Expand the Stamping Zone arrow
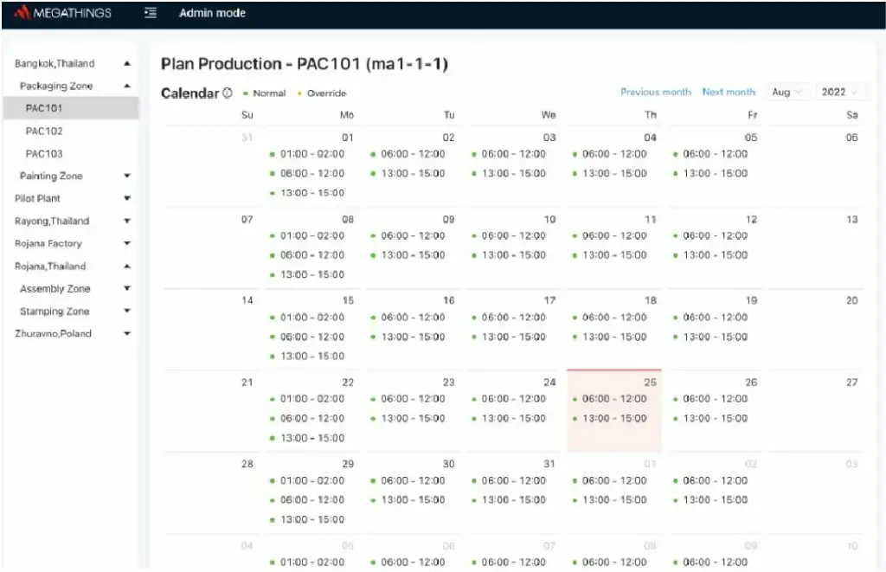The height and width of the screenshot is (572, 886). click(x=127, y=311)
